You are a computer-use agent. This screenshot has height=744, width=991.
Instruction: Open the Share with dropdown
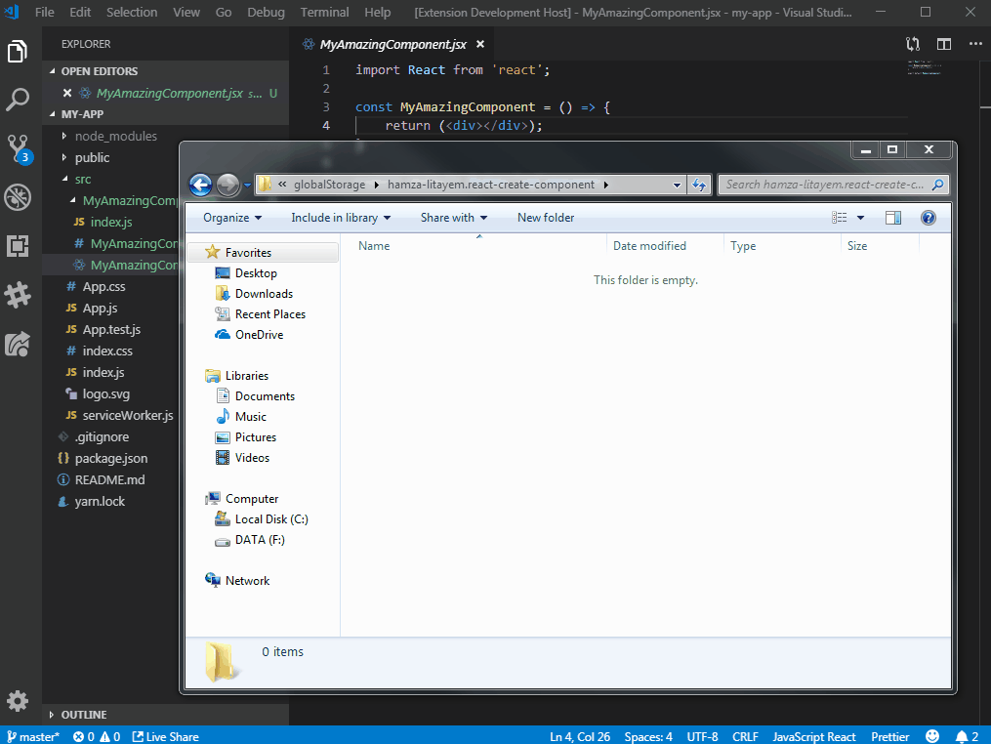[454, 218]
